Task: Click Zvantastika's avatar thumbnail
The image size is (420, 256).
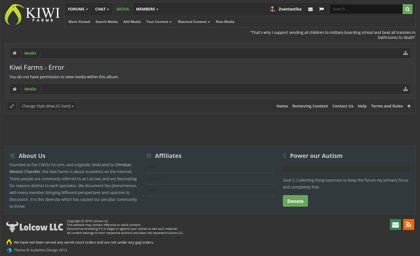Action: point(273,9)
